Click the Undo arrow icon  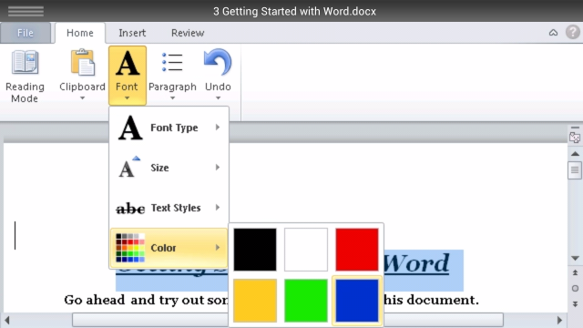click(218, 63)
